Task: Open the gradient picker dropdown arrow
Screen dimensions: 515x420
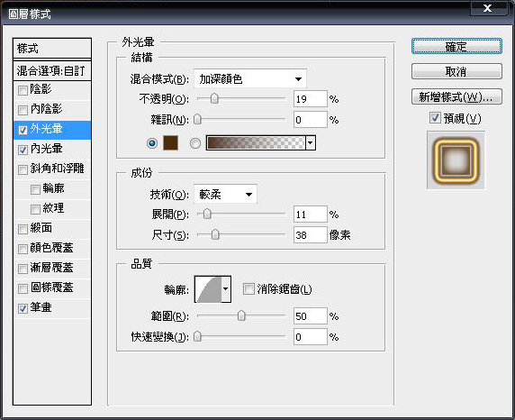Action: (311, 143)
